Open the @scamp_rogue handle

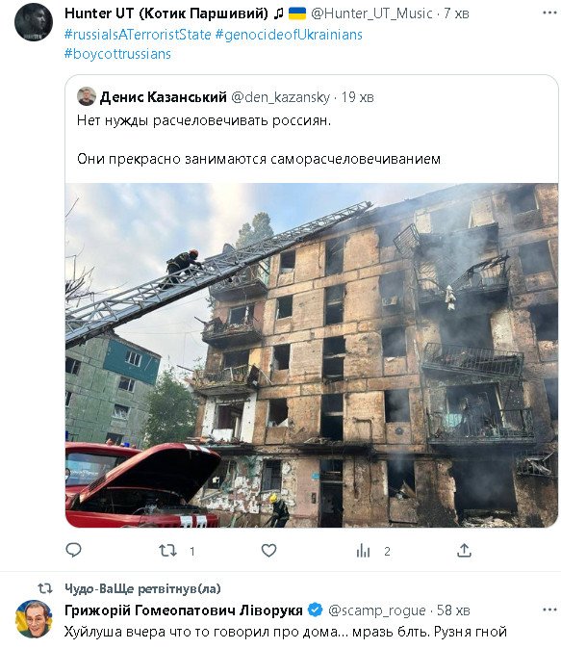click(x=377, y=610)
